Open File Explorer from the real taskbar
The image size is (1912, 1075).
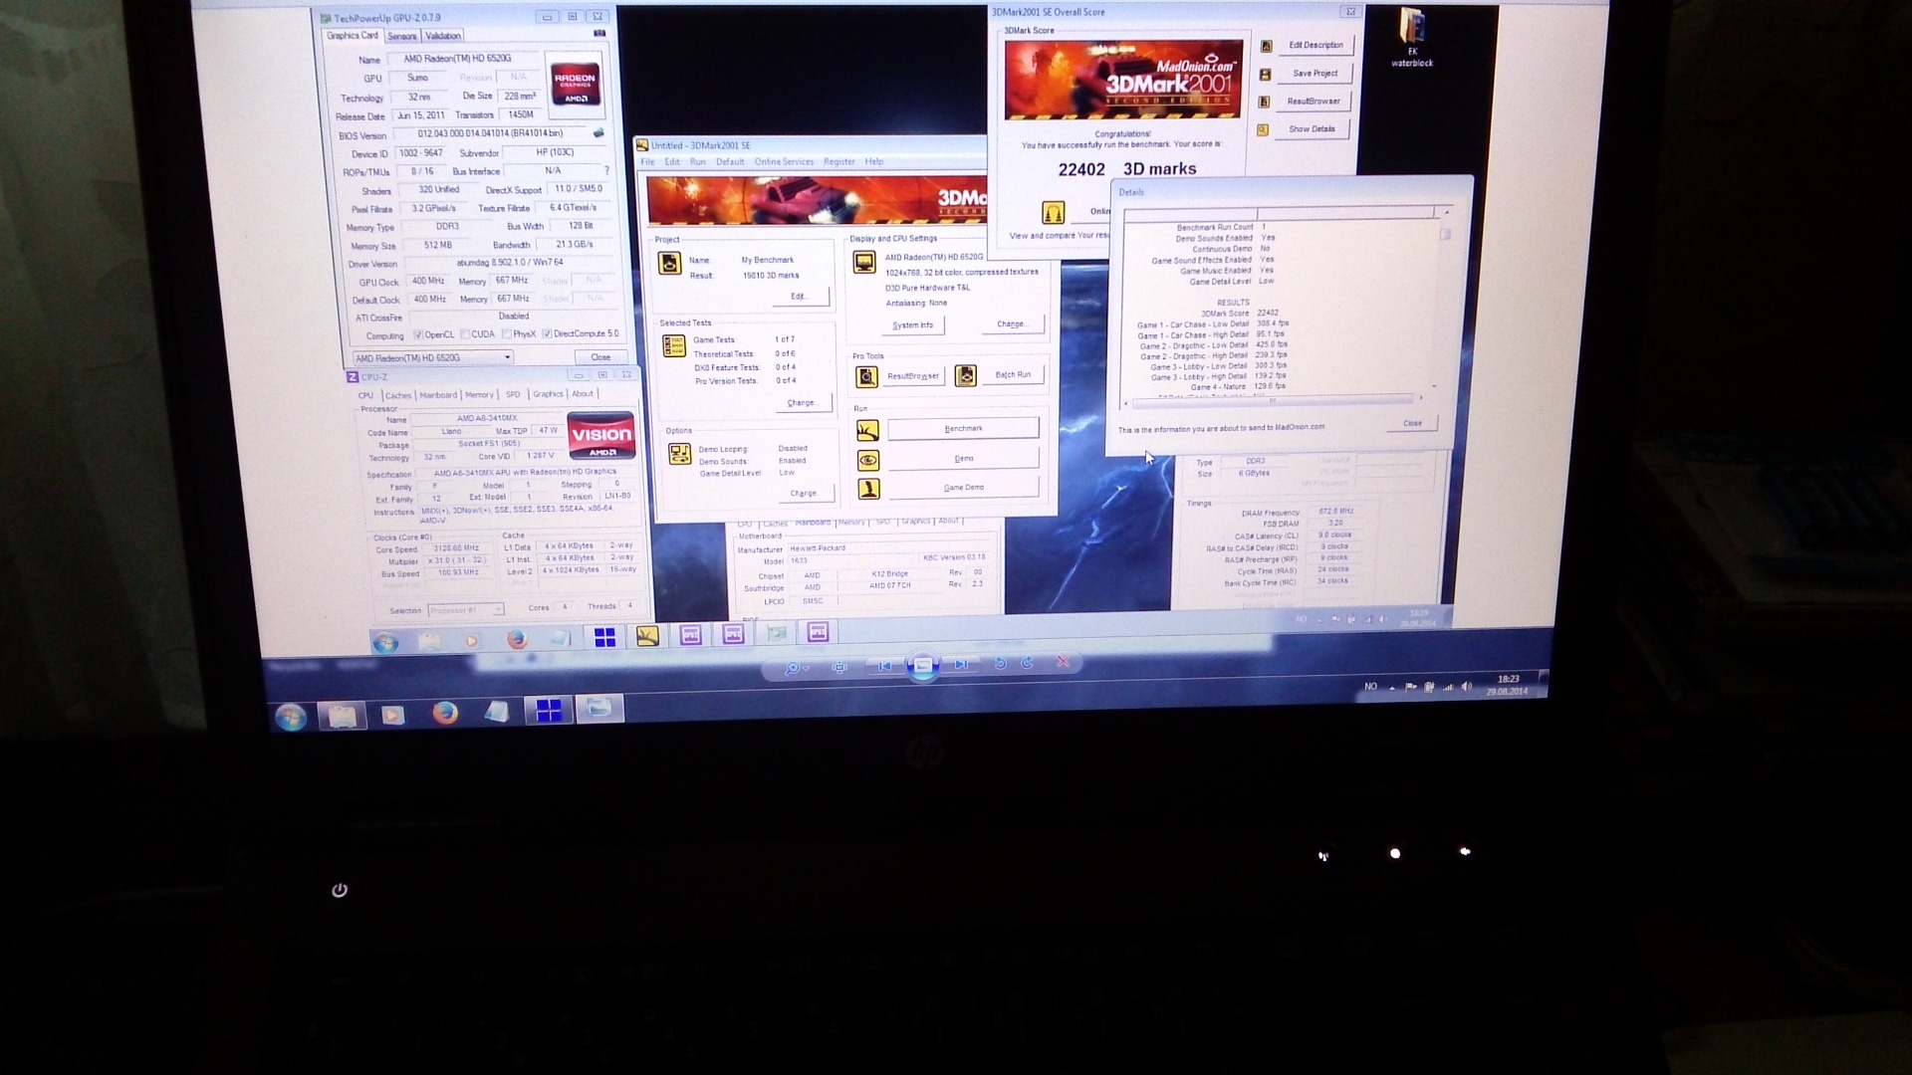pos(343,716)
